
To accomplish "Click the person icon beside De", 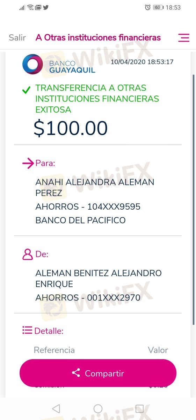I will (x=27, y=254).
